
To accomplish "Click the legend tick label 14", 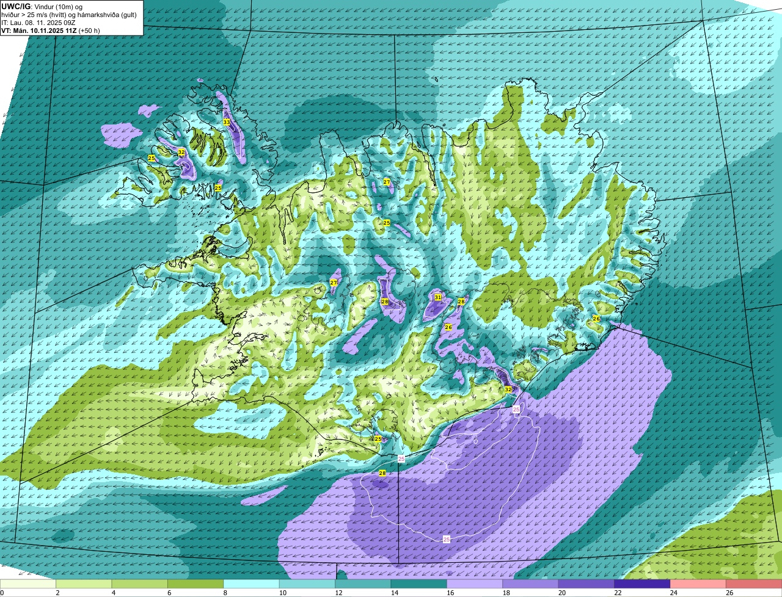I will click(x=394, y=593).
